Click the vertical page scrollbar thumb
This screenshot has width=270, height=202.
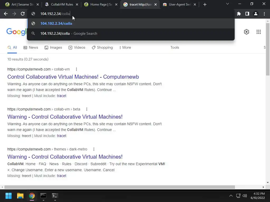click(x=268, y=49)
